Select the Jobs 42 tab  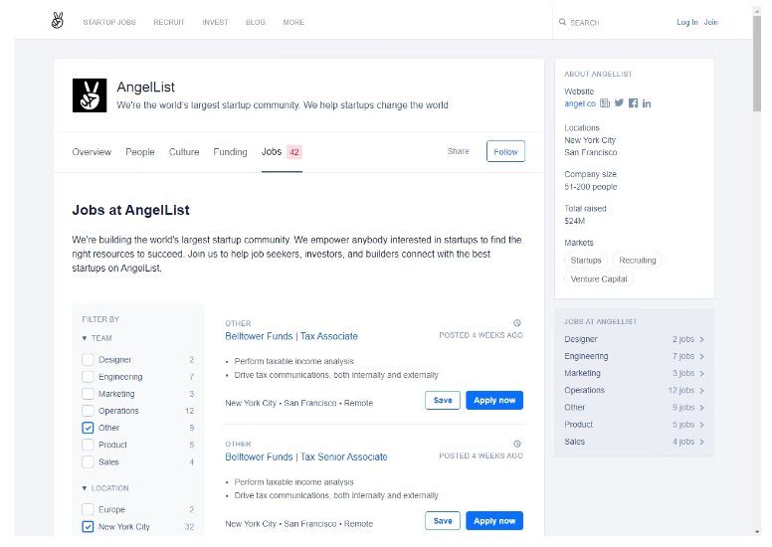coord(282,152)
